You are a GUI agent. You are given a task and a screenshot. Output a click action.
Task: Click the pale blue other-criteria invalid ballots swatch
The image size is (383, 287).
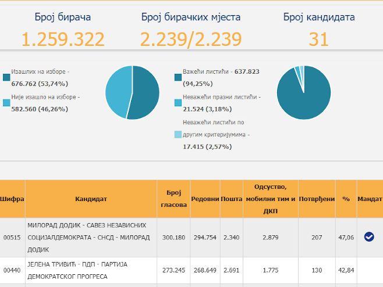(178, 134)
